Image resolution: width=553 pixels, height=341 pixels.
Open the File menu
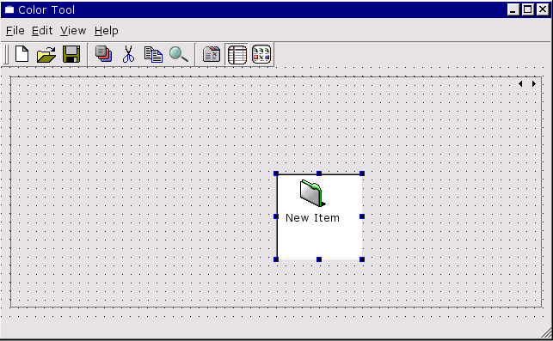tap(15, 31)
